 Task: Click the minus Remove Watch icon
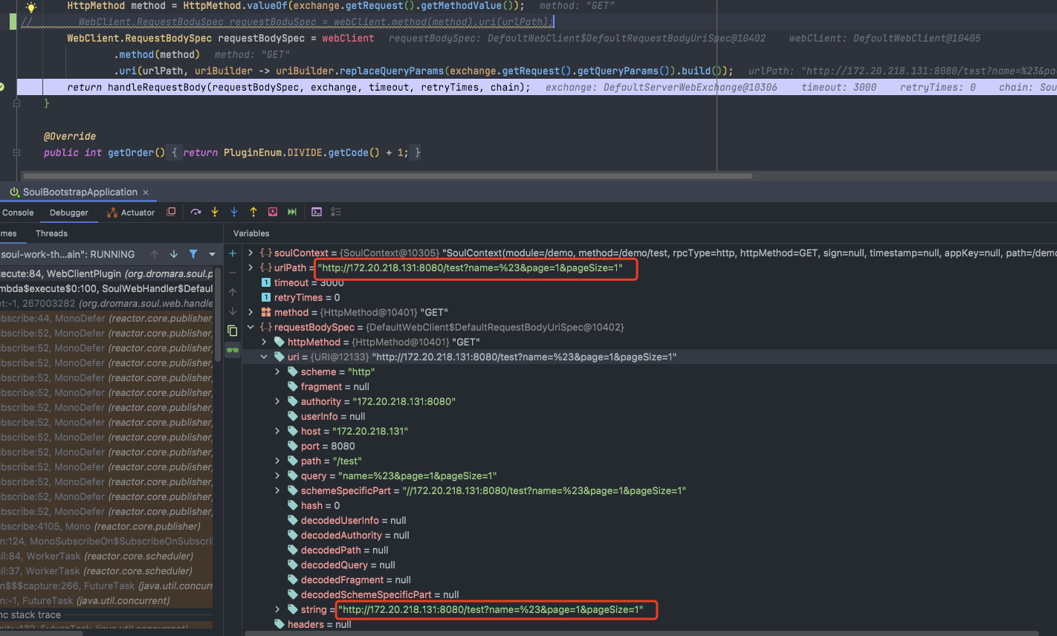(x=233, y=273)
